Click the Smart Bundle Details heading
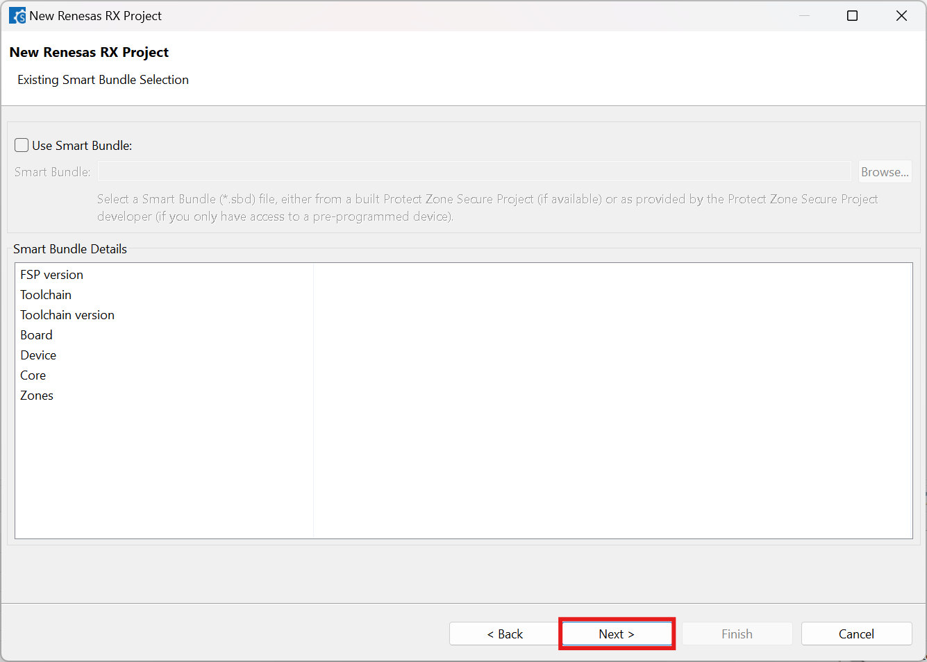927x662 pixels. pos(70,248)
